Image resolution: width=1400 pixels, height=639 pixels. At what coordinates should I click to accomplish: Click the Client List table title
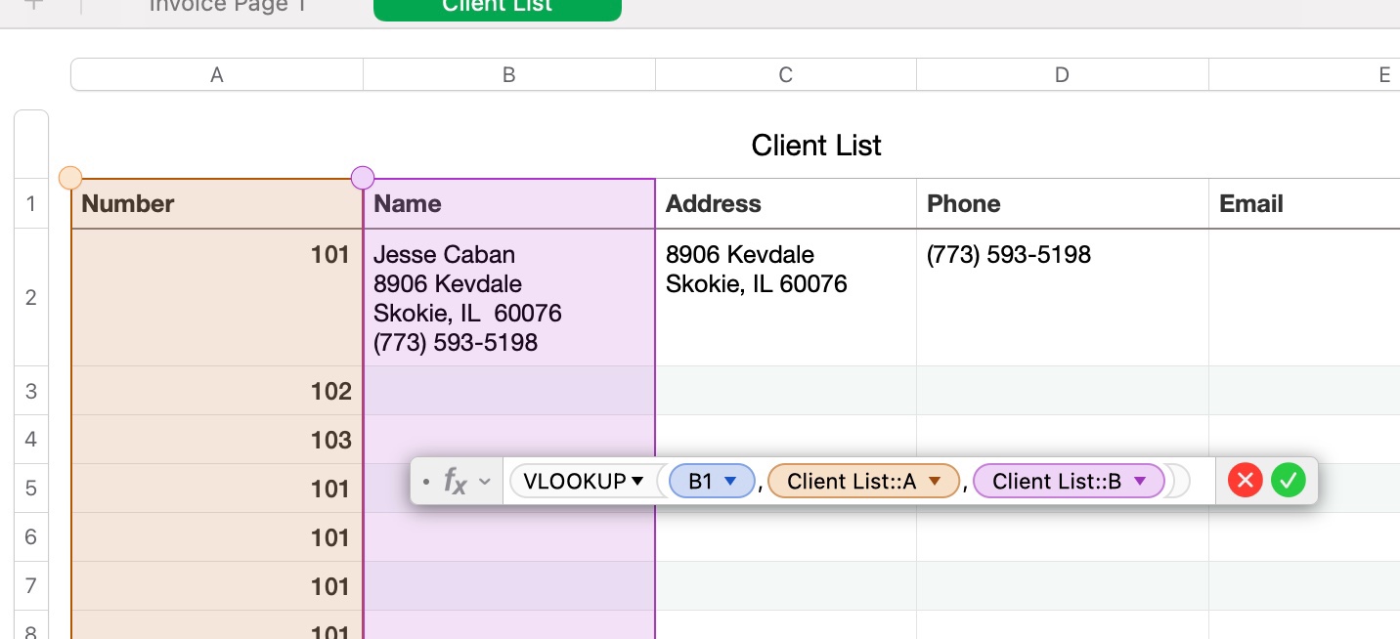point(816,146)
